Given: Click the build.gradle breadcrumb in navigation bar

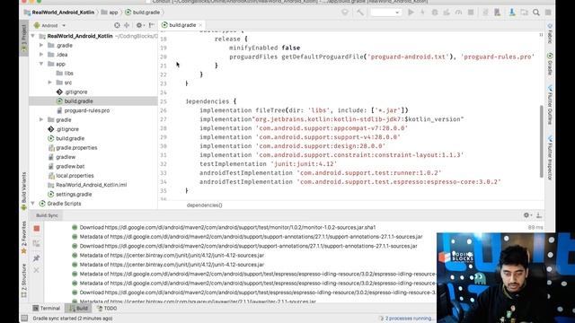Looking at the screenshot, I should [x=142, y=13].
